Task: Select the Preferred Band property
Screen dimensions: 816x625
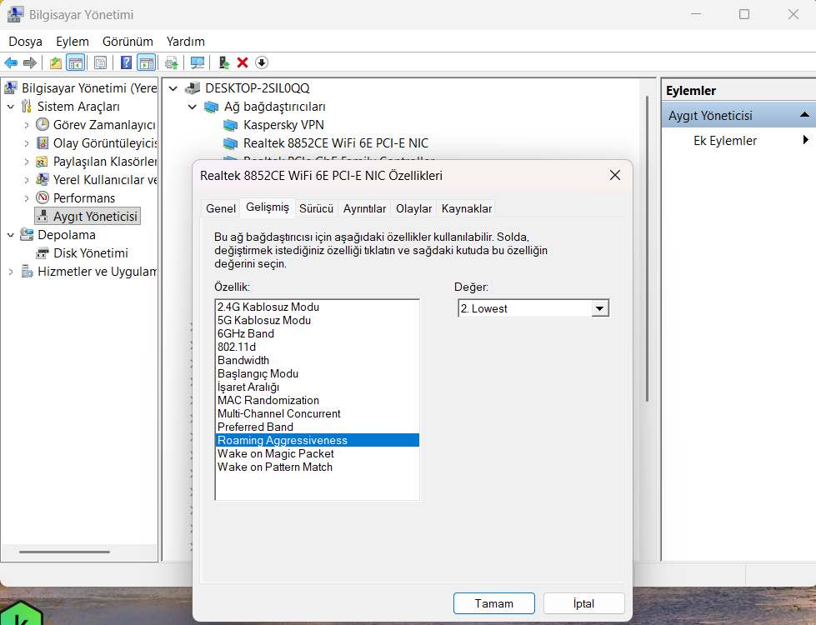Action: point(317,427)
